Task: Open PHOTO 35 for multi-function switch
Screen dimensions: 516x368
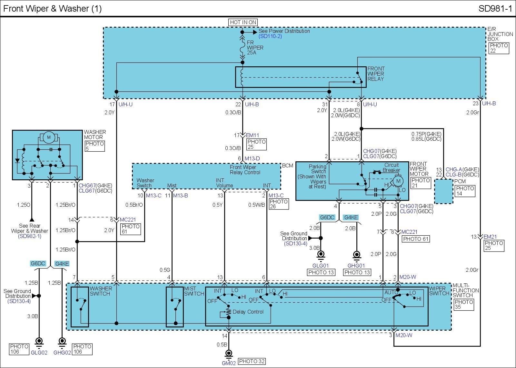Action: coord(464,305)
